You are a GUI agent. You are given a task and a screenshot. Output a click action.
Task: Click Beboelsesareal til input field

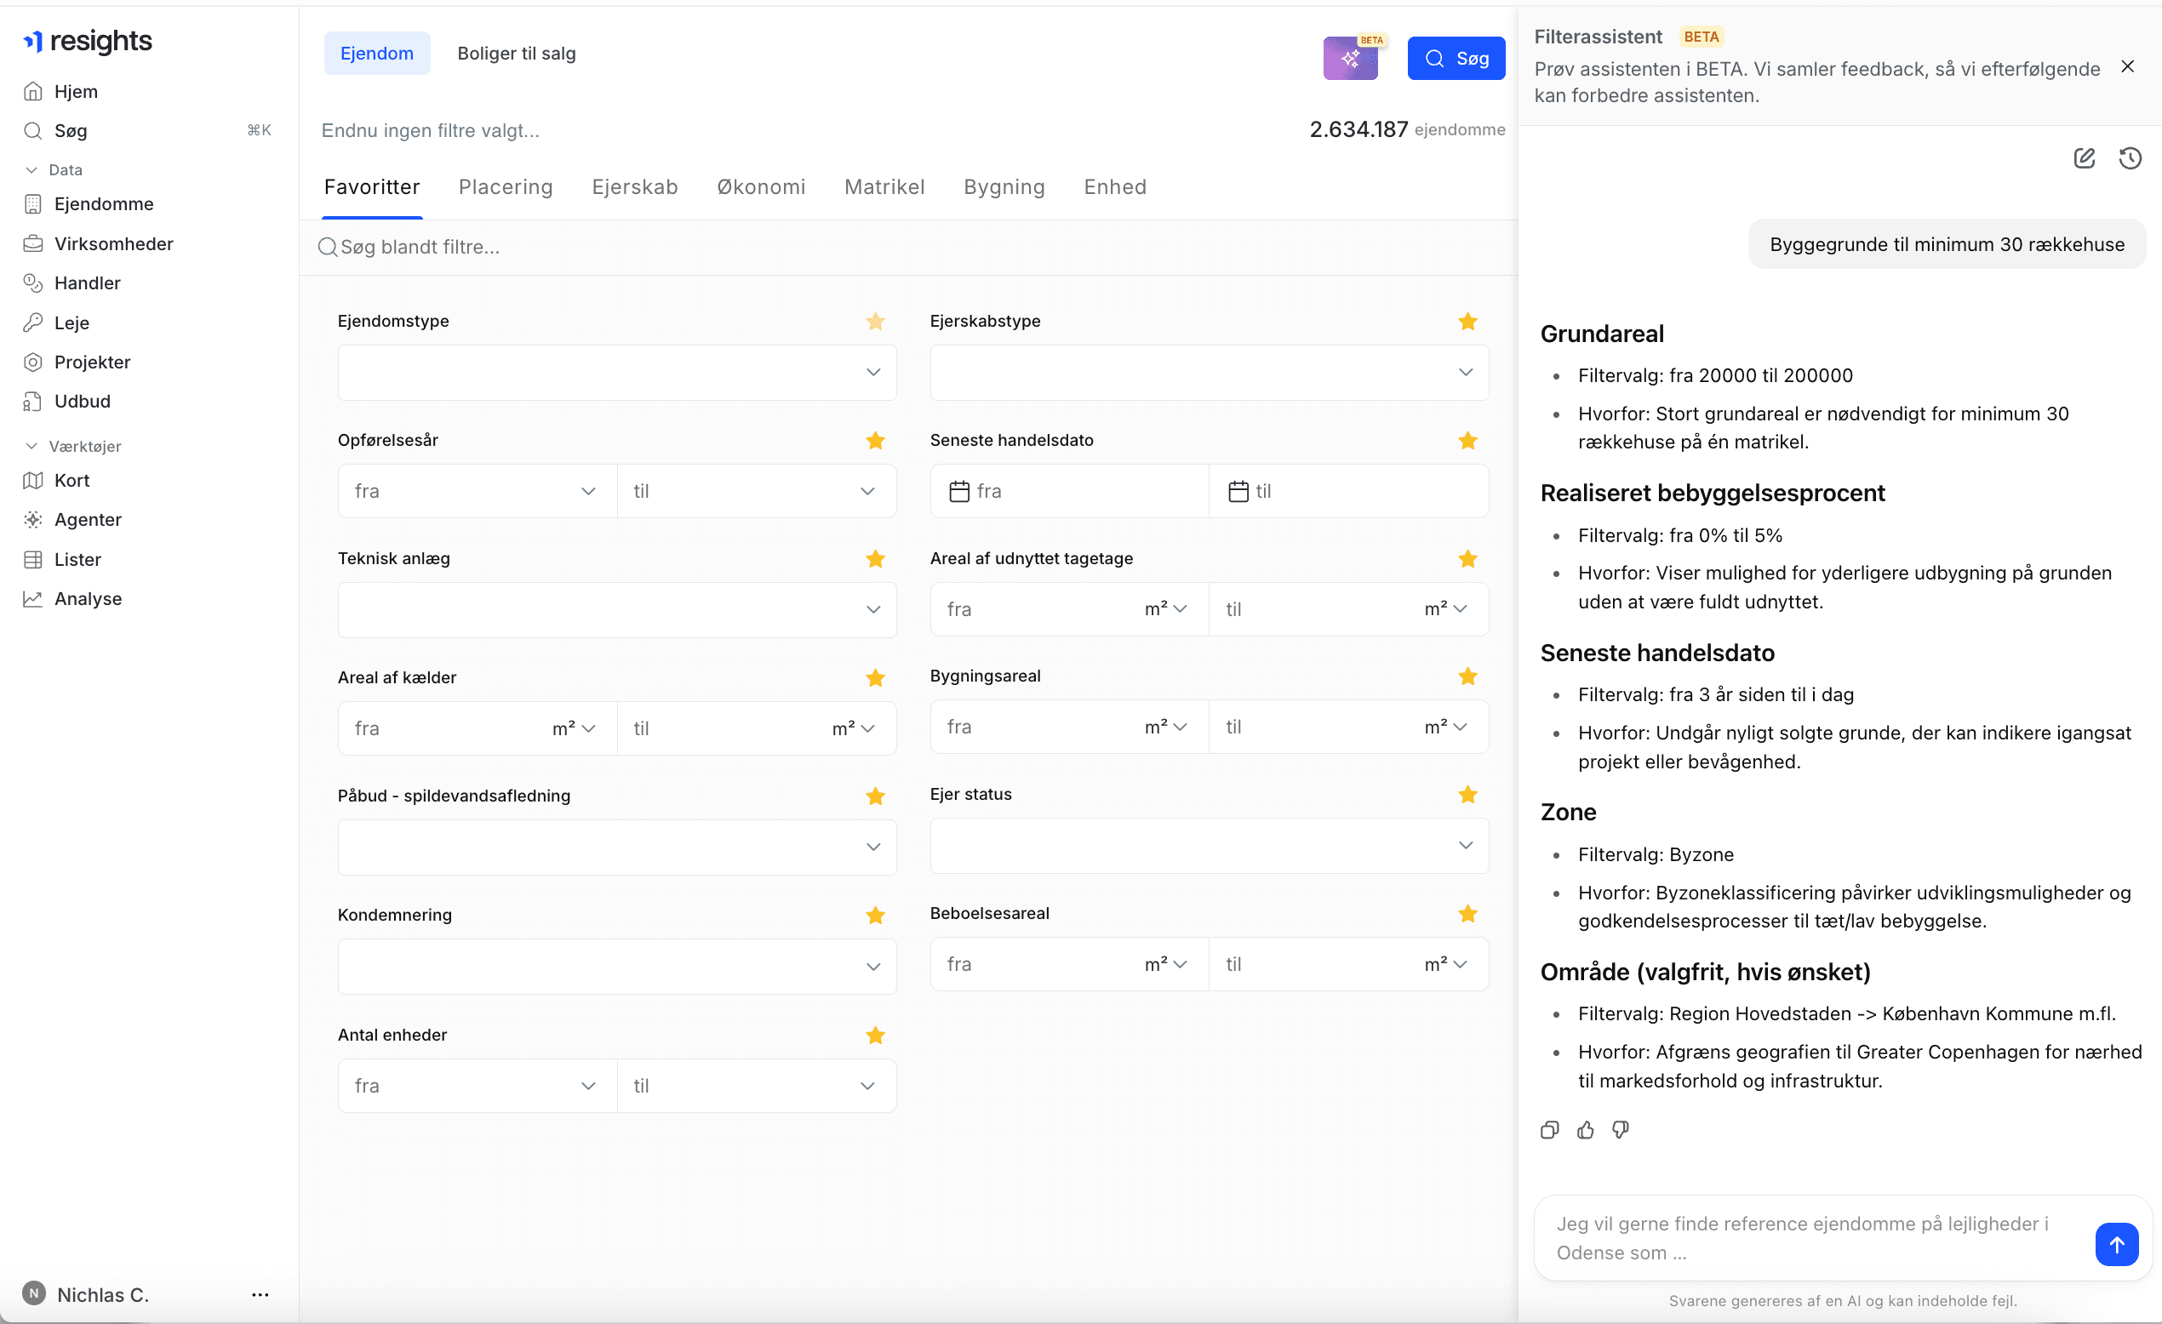tap(1316, 965)
